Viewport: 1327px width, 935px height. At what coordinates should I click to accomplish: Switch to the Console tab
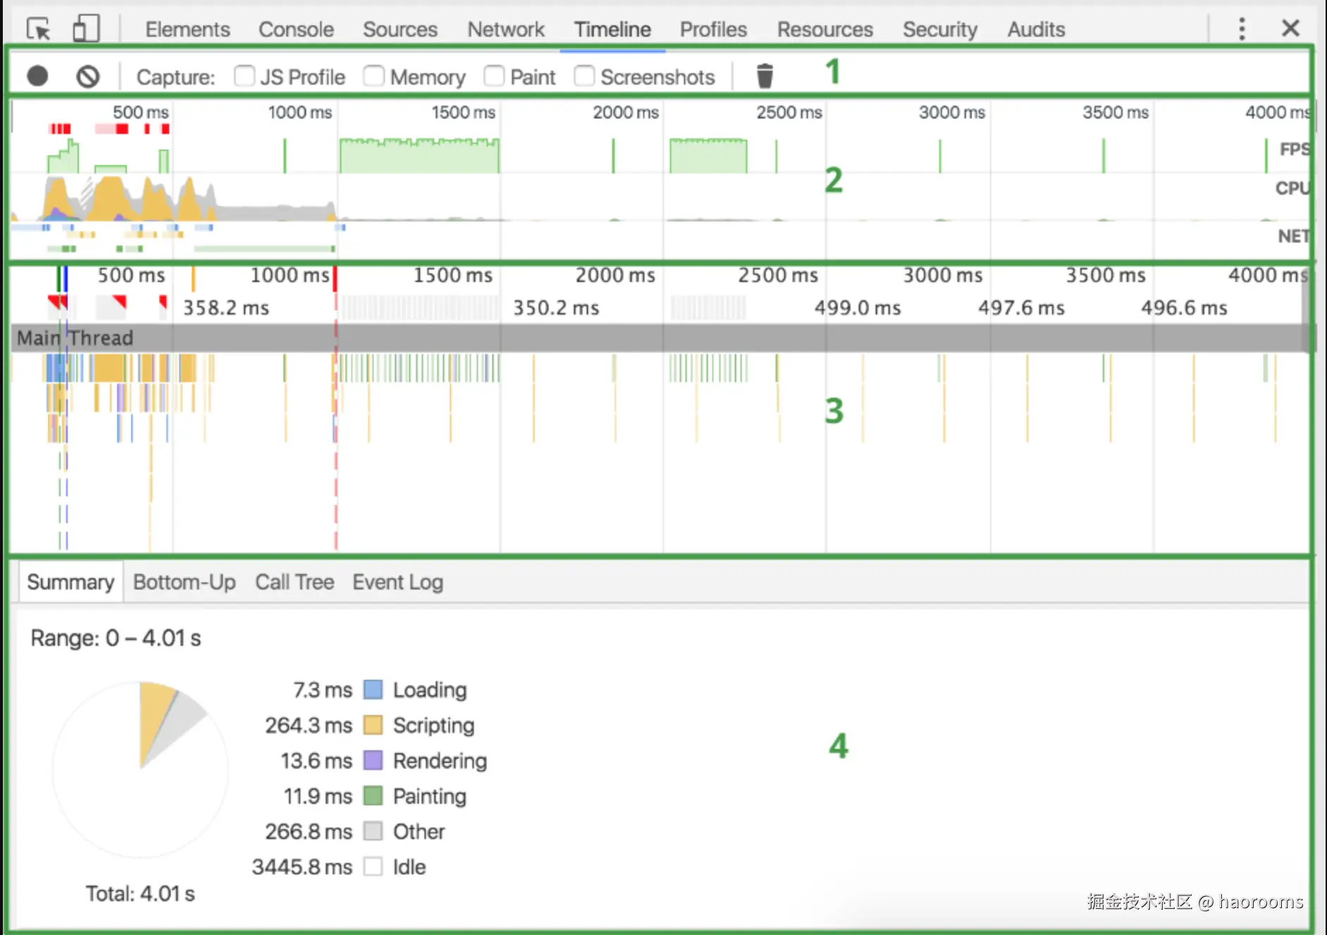(x=296, y=30)
